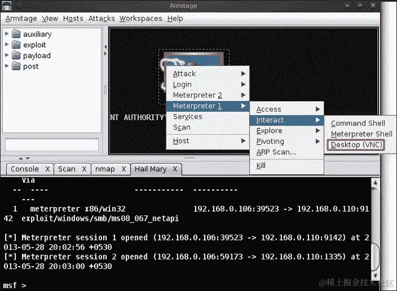Click the auxiliary folder icon
This screenshot has width=397, height=291.
tap(16, 34)
